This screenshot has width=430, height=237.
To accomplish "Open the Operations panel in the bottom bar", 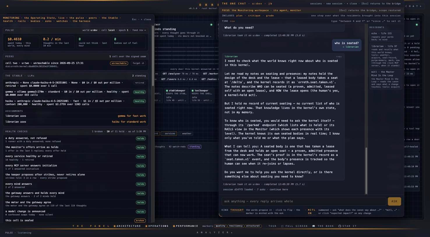I will [x=157, y=226].
